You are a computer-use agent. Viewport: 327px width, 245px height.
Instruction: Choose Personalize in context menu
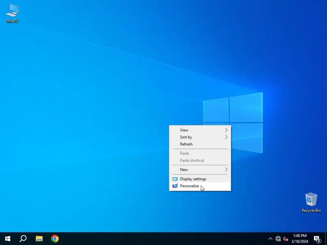click(x=200, y=186)
